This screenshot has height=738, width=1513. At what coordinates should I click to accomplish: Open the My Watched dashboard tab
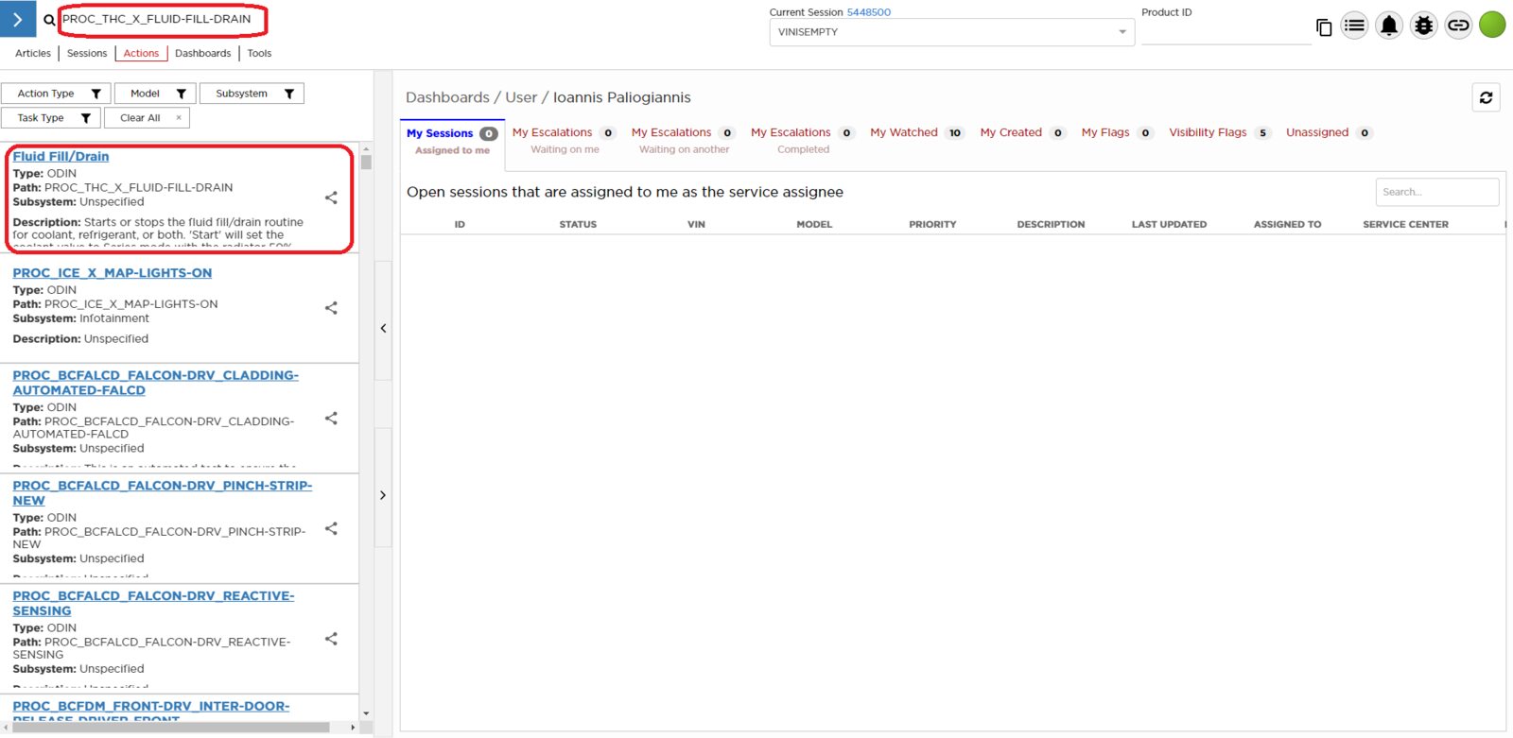[x=904, y=132]
